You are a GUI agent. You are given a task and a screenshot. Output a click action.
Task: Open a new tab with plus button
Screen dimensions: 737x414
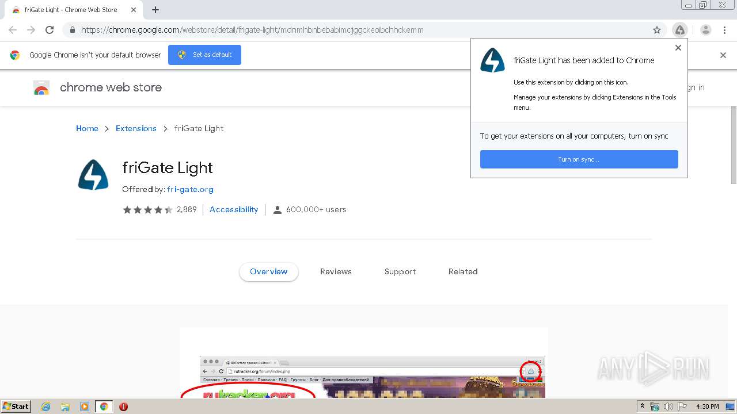155,10
